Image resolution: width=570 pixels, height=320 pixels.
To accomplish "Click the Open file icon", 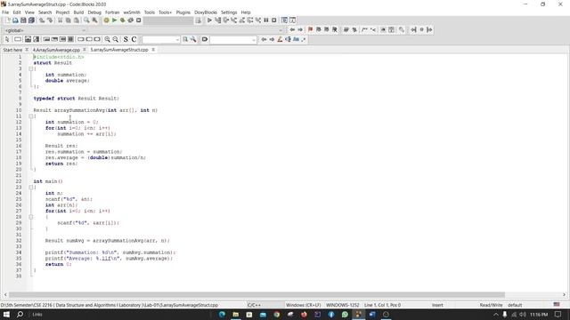I will click(x=15, y=20).
